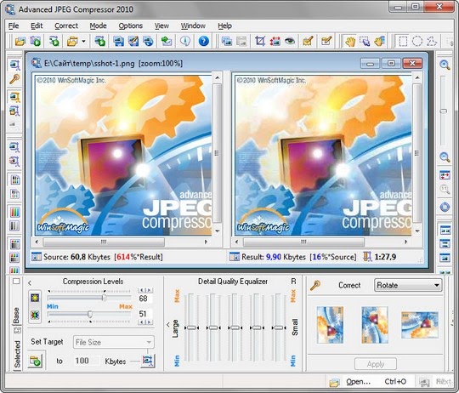Click the first rotation thumbnail preview
459x393 pixels.
click(330, 325)
